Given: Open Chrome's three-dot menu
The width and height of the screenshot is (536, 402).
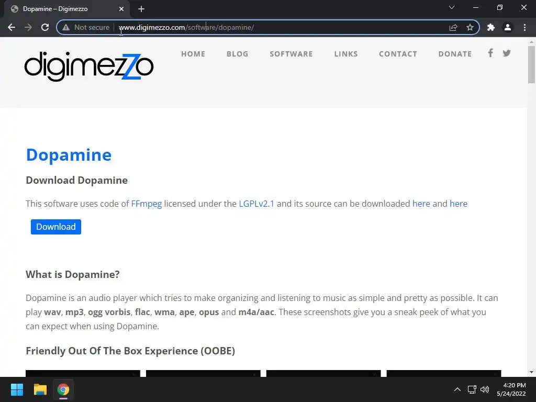Looking at the screenshot, I should [x=524, y=27].
